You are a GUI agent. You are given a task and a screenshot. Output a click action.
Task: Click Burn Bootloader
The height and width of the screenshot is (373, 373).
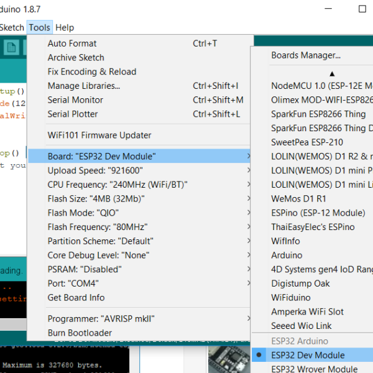pyautogui.click(x=139, y=333)
